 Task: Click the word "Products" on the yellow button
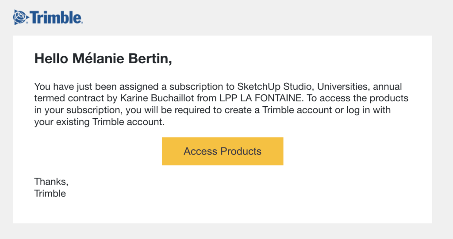(x=241, y=151)
